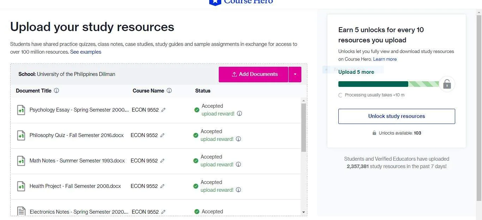Select Health Project - Fall Semester 2008.docx title

(75, 186)
